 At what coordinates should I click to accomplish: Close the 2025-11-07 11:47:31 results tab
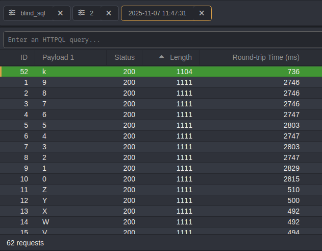point(202,13)
